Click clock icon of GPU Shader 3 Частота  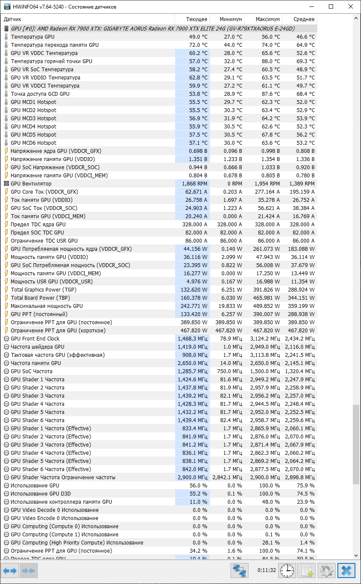click(x=6, y=396)
